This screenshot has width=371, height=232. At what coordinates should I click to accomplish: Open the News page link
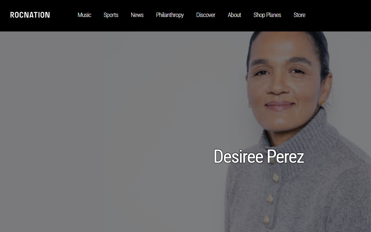pyautogui.click(x=137, y=15)
